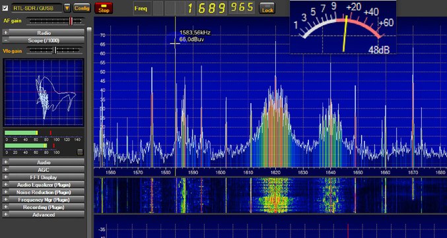Expand the AGC panel

tap(44, 170)
